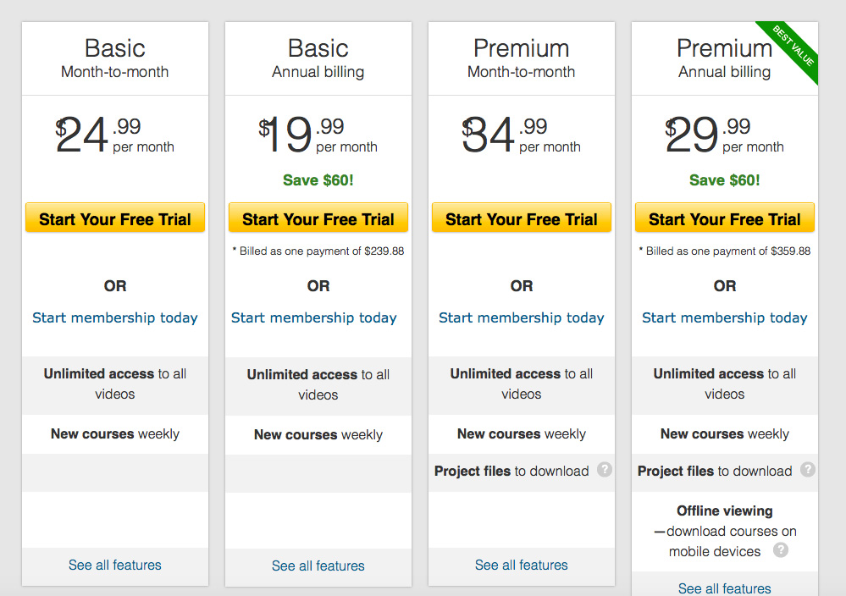See all features for Premium Month-to-month
846x596 pixels.
tap(521, 565)
